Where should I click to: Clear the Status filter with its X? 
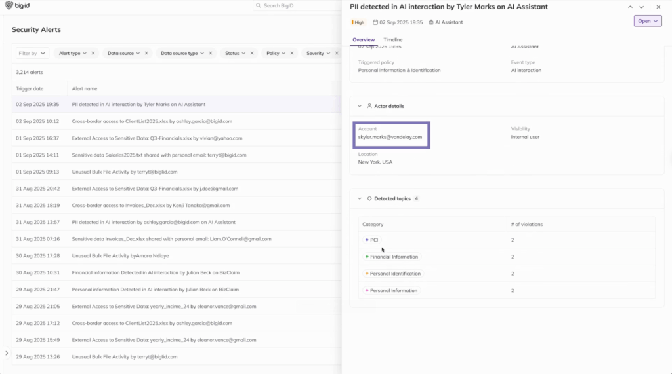pyautogui.click(x=253, y=53)
